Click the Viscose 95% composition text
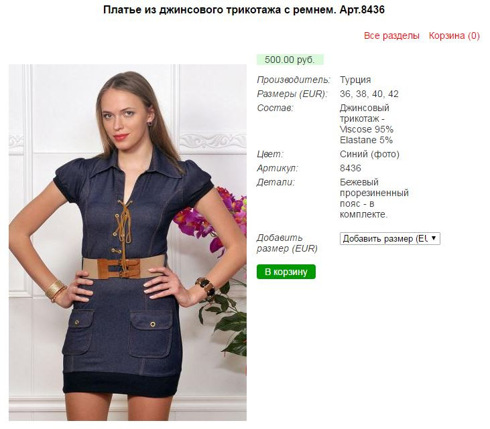 366,129
